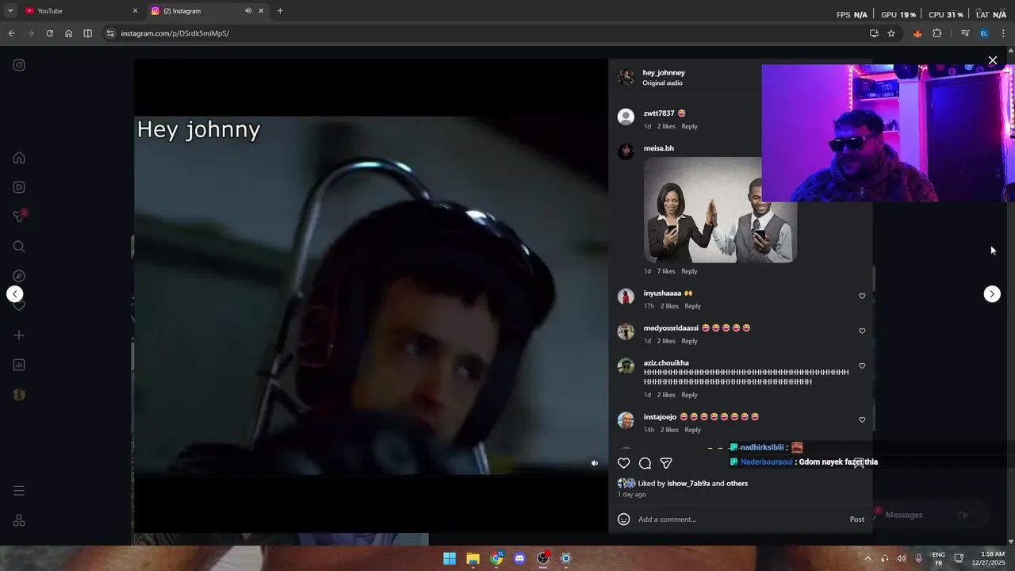Image resolution: width=1015 pixels, height=571 pixels.
Task: Reply to zwtt7837's comment
Action: point(690,126)
